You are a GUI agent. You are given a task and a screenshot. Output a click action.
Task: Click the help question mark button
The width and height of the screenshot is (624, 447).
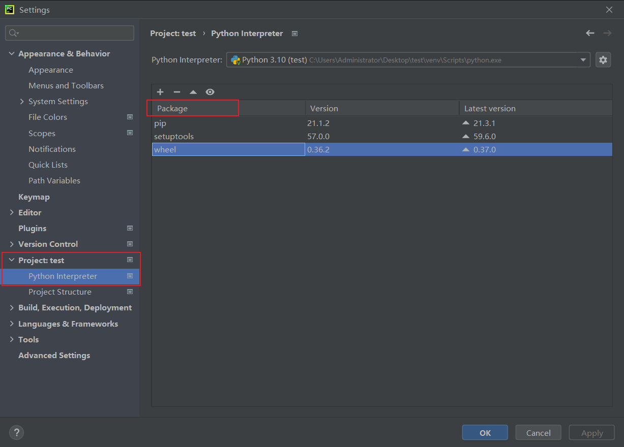coord(17,433)
